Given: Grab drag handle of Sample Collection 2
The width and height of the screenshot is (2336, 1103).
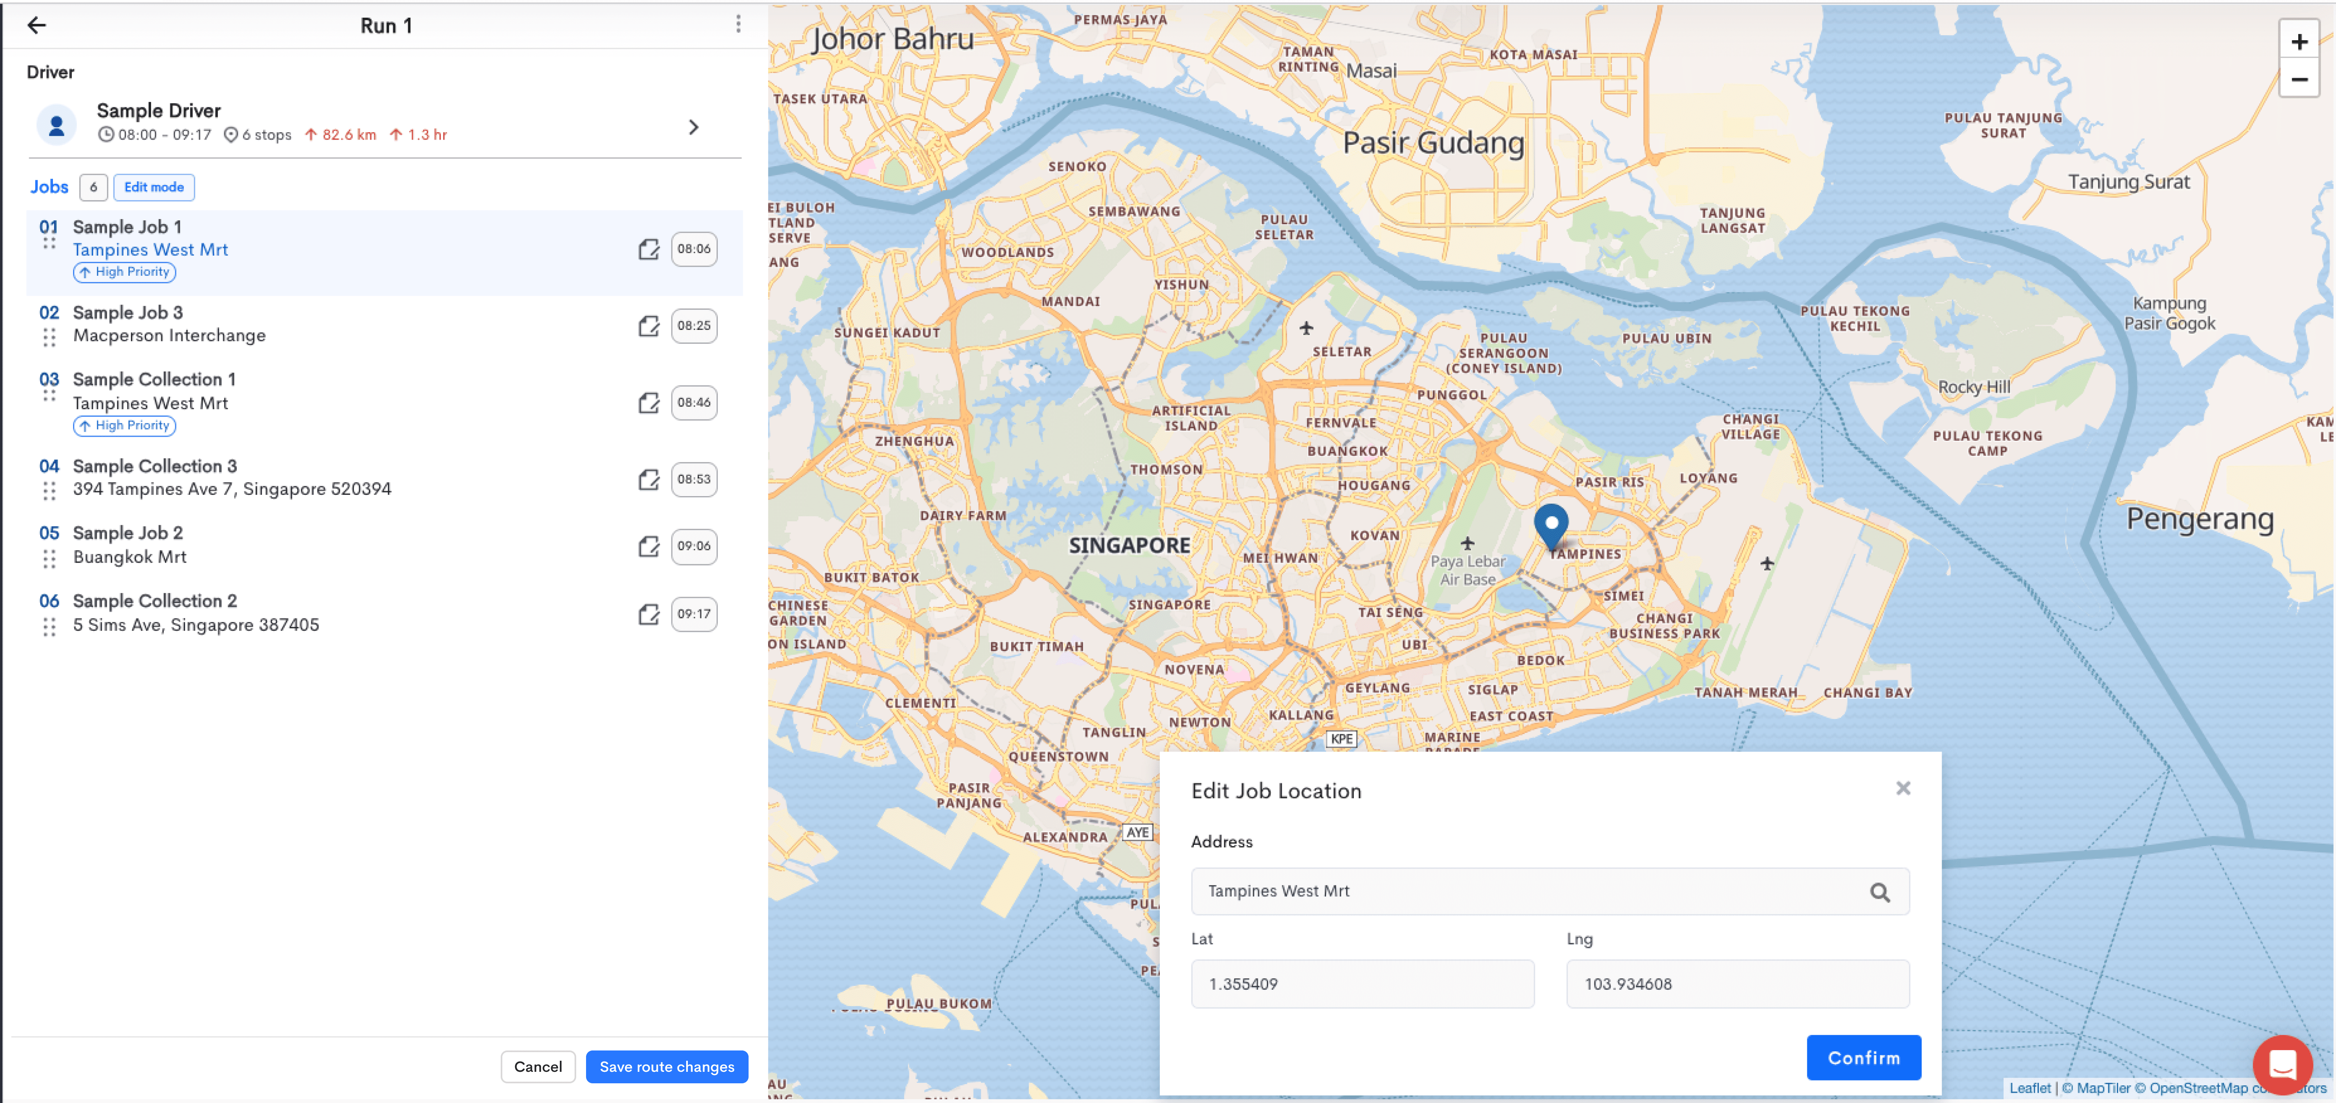Looking at the screenshot, I should pyautogui.click(x=49, y=627).
